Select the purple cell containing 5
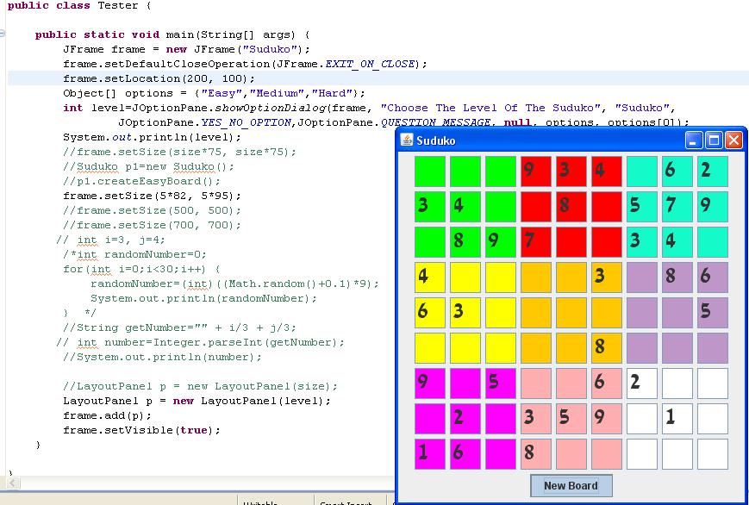Viewport: 749px width, 505px height. click(712, 312)
